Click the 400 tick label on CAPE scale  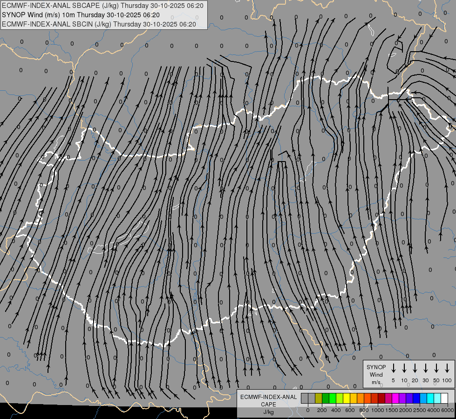tap(336, 410)
